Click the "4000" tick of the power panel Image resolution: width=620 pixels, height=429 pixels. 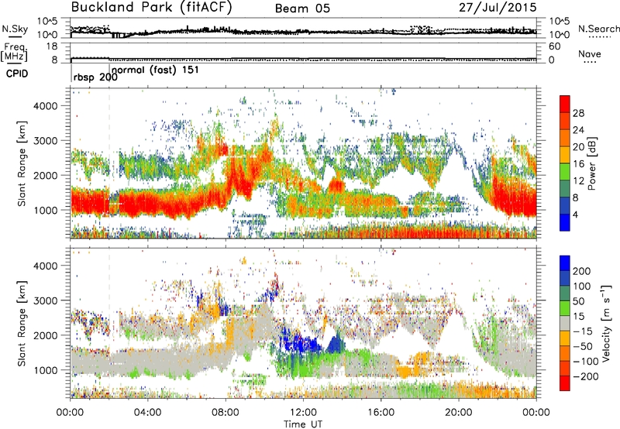[46, 106]
